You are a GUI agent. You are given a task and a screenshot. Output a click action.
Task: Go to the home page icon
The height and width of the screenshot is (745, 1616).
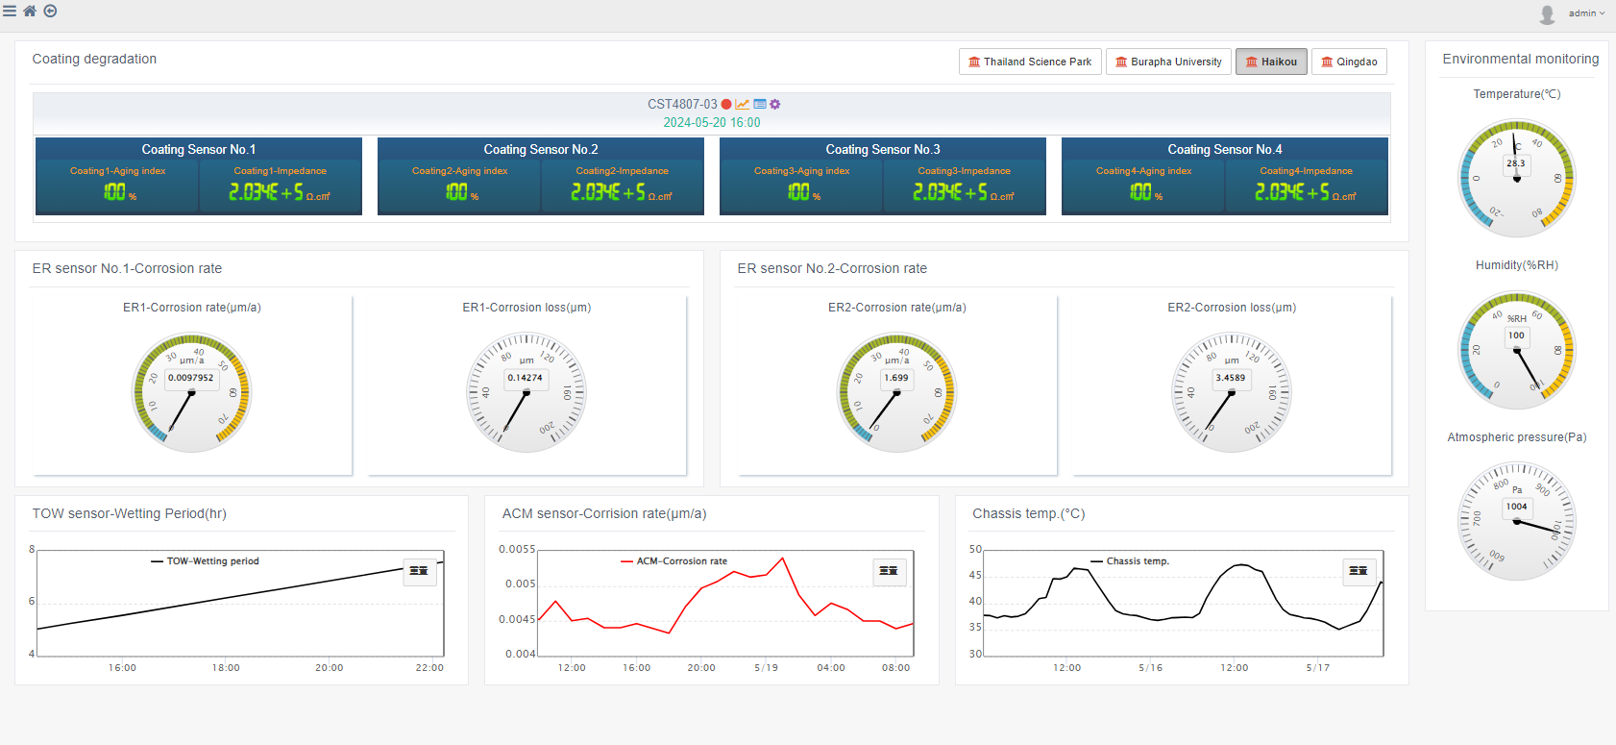click(30, 12)
